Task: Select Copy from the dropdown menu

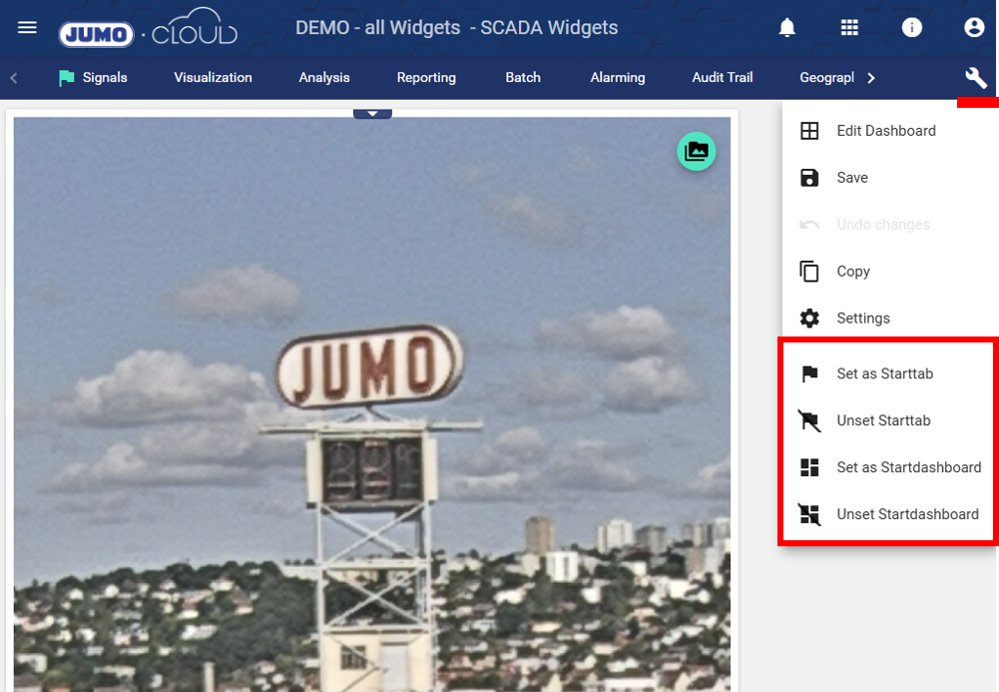Action: [852, 272]
